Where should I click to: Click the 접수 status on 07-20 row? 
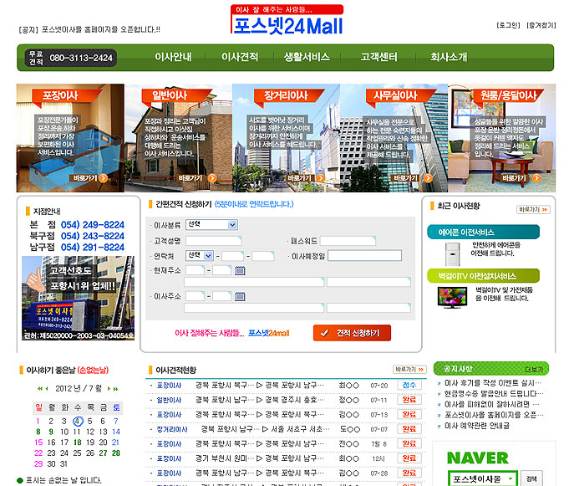(409, 385)
